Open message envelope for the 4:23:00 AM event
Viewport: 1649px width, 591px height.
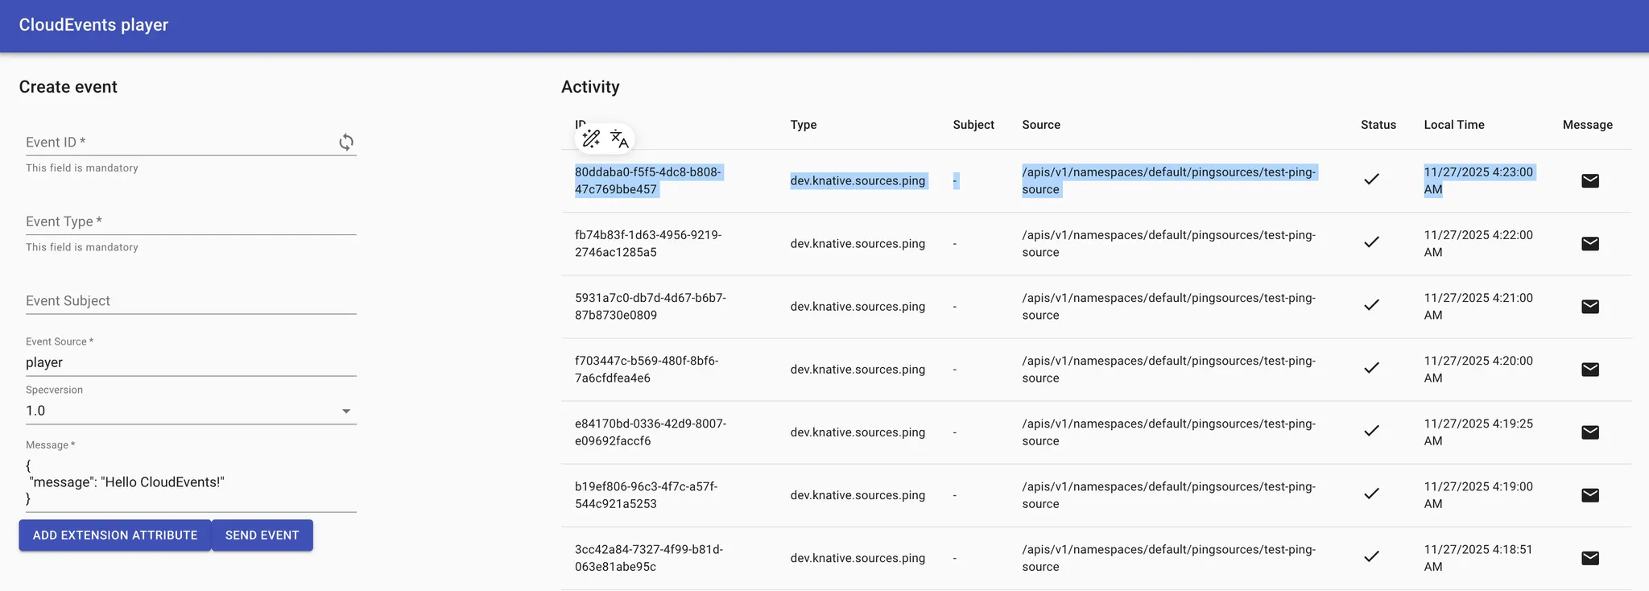point(1589,181)
